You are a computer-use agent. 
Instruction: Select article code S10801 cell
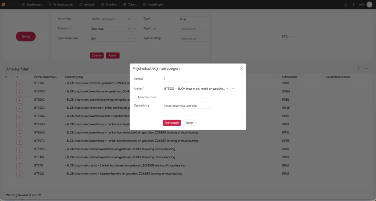point(285,83)
